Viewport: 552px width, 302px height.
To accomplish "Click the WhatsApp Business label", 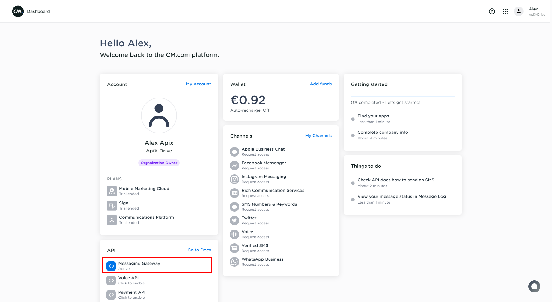I will coord(262,259).
